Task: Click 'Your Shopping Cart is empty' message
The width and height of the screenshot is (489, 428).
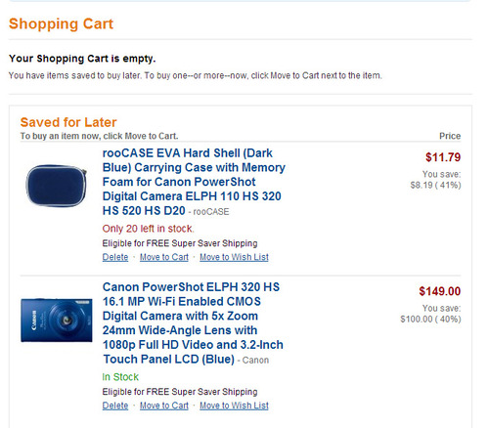Action: tap(82, 59)
